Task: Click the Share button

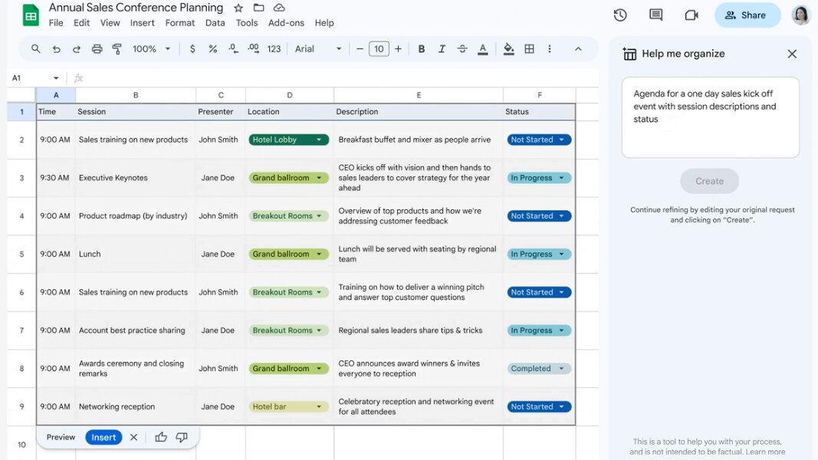Action: pyautogui.click(x=747, y=15)
